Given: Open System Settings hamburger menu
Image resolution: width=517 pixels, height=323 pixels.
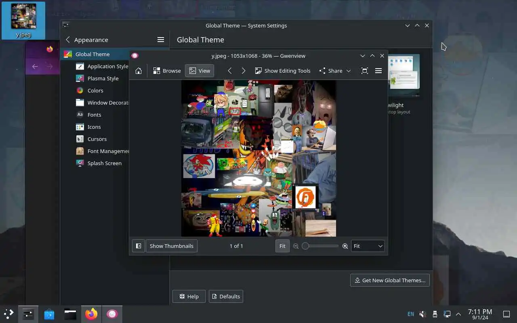Looking at the screenshot, I should (161, 40).
